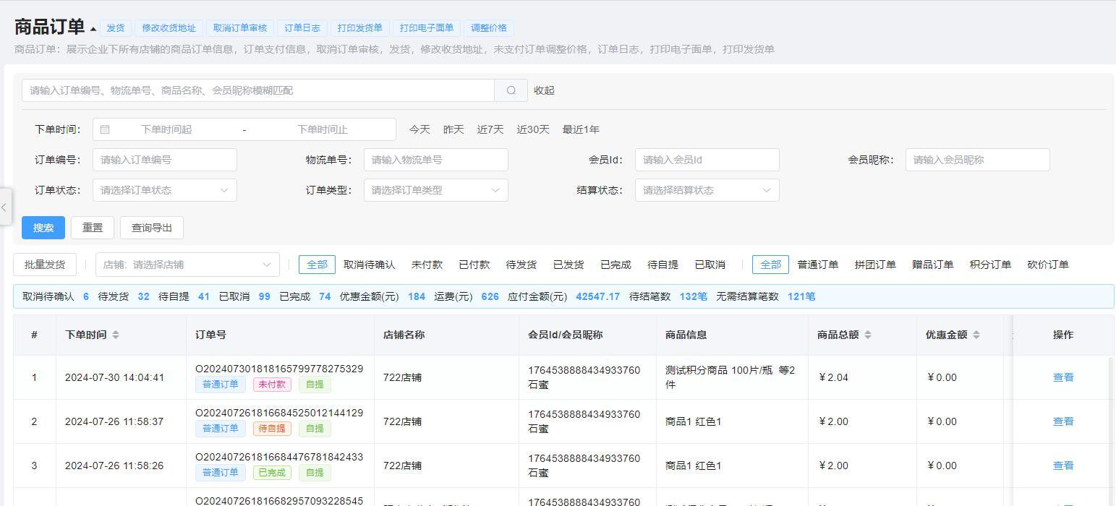Click the 已完成 tag in row 3

click(x=272, y=473)
